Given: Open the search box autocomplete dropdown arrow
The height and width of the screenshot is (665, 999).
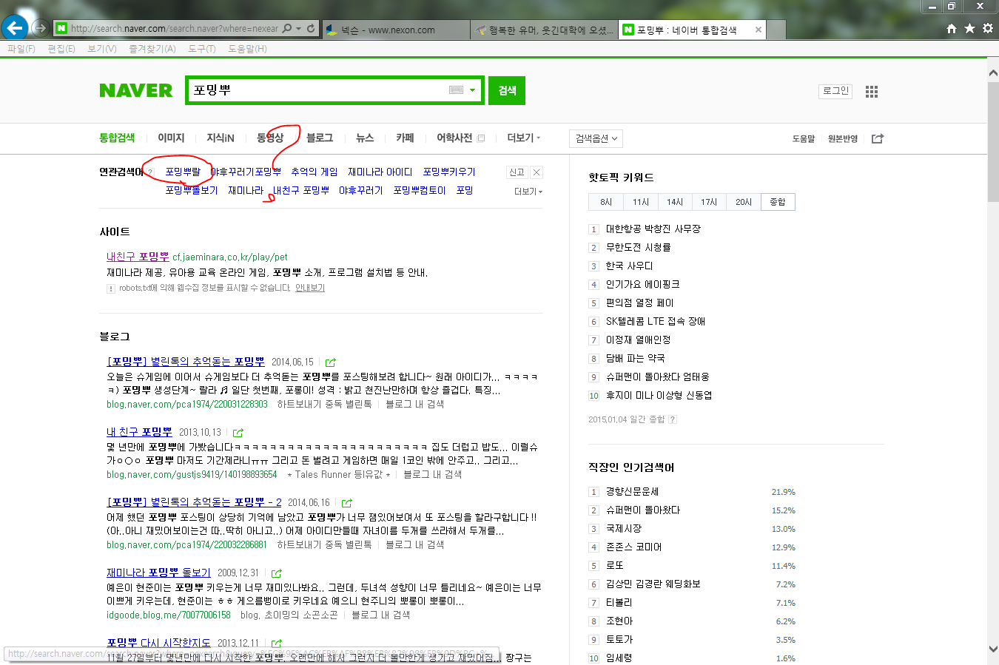Looking at the screenshot, I should click(x=473, y=90).
